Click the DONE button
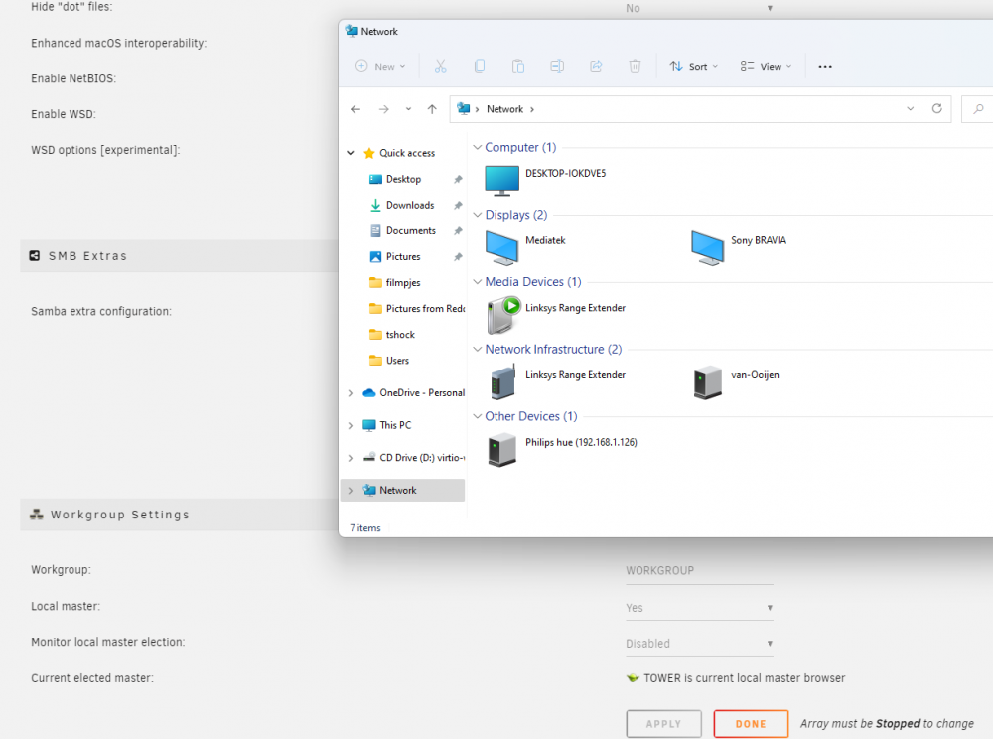This screenshot has height=739, width=993. pos(751,724)
